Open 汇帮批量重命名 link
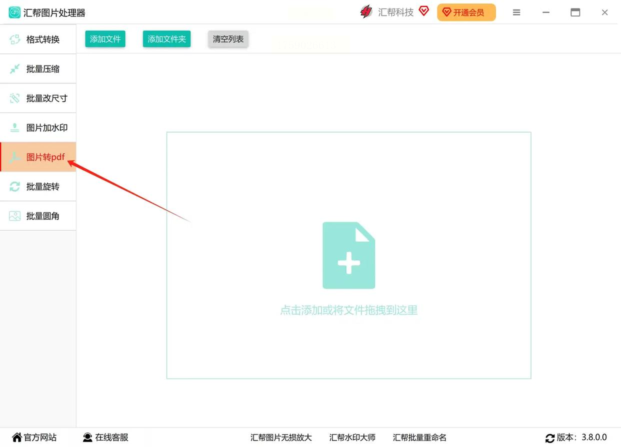This screenshot has height=447, width=621. (419, 437)
